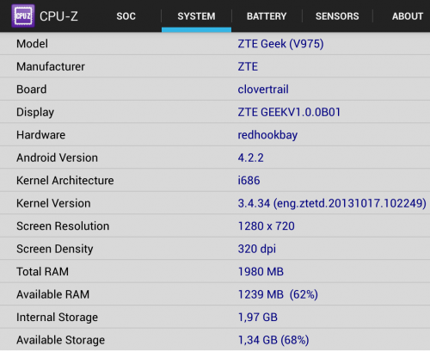Click the Kernel Architecture label

click(x=65, y=181)
